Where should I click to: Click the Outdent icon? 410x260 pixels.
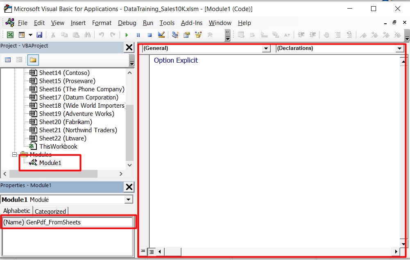(x=313, y=35)
